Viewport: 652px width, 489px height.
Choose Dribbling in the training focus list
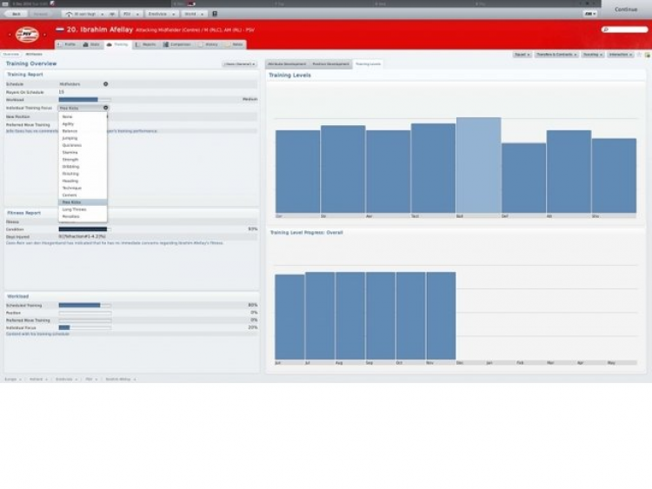(x=83, y=167)
